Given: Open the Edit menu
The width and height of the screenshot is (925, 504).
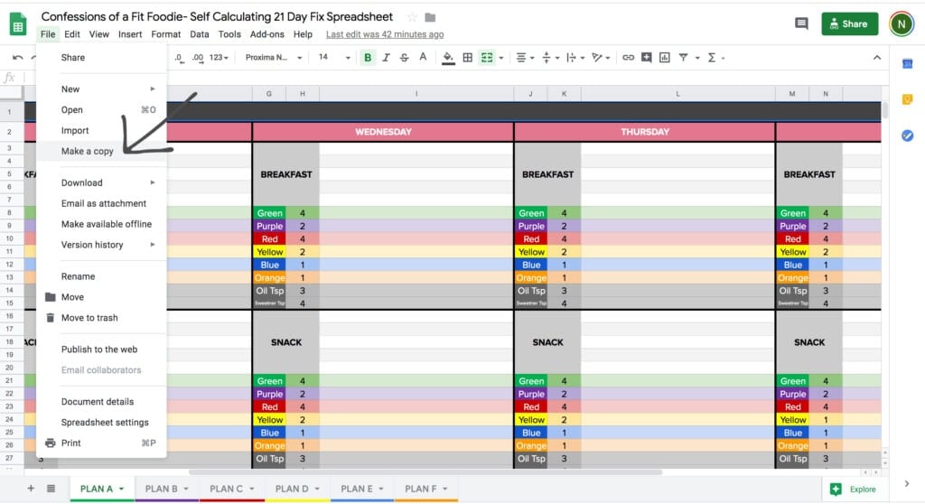Looking at the screenshot, I should [x=72, y=34].
